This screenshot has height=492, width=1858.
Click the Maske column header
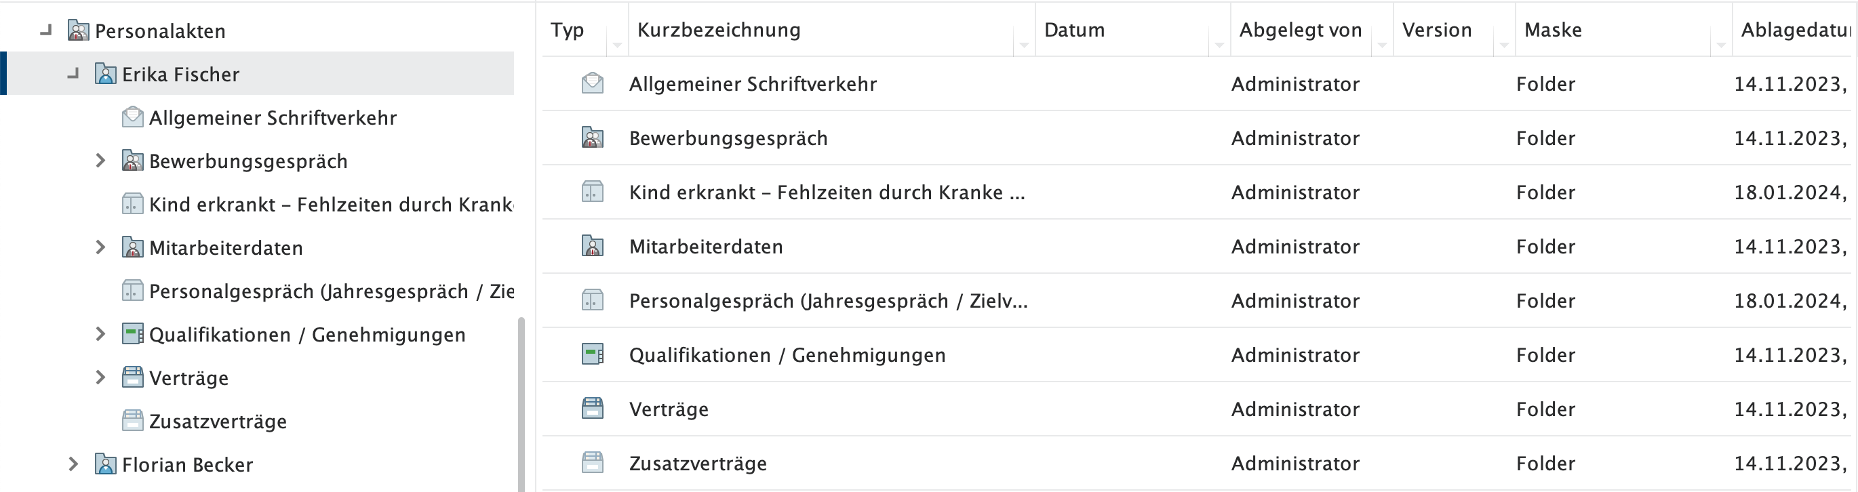1552,30
